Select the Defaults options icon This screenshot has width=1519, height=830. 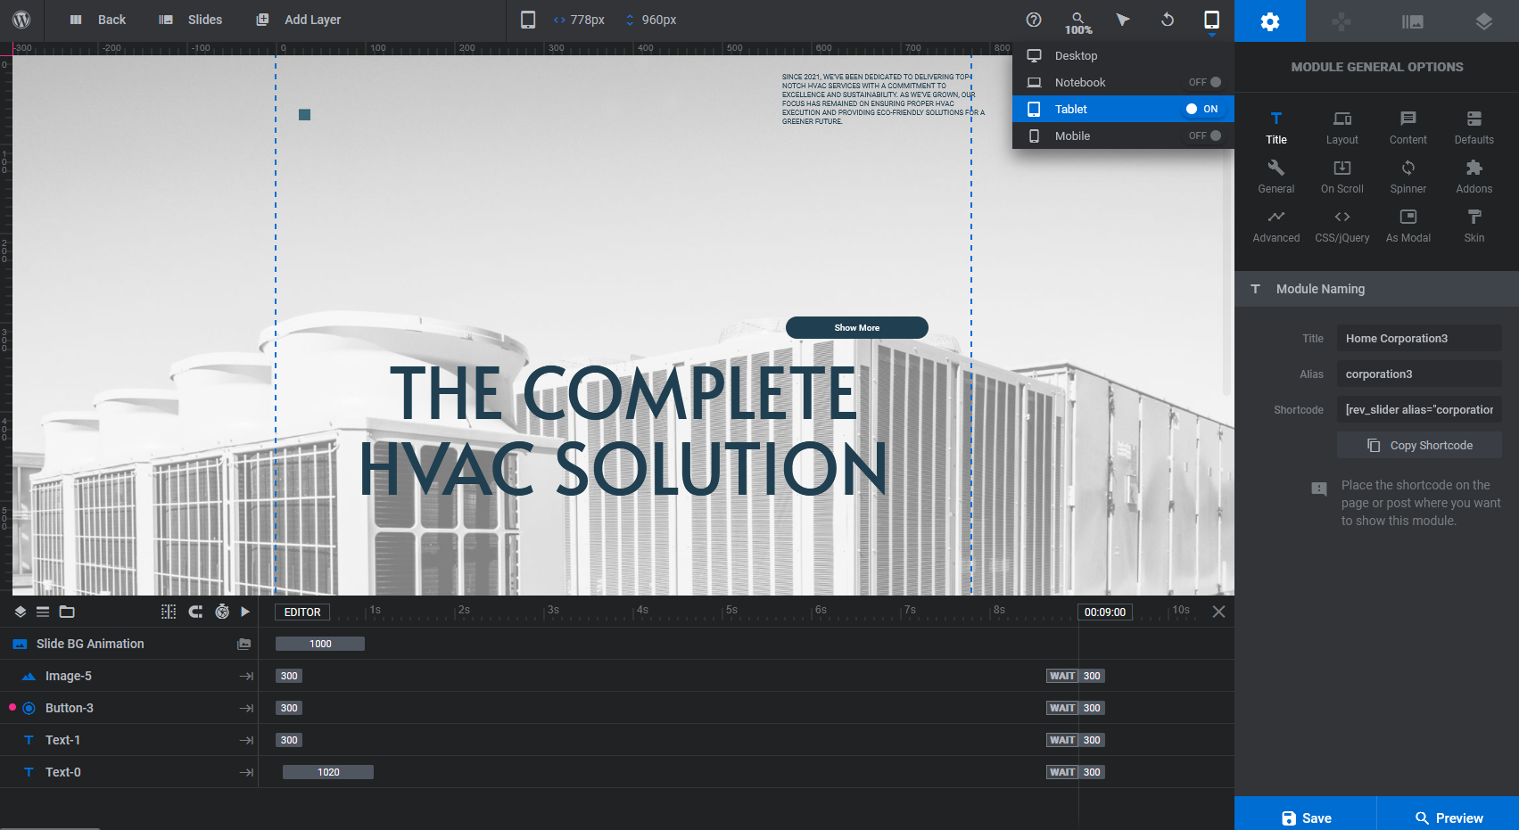[1474, 127]
